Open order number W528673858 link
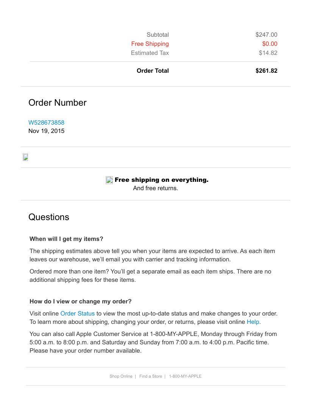The image size is (309, 400). click(x=46, y=123)
